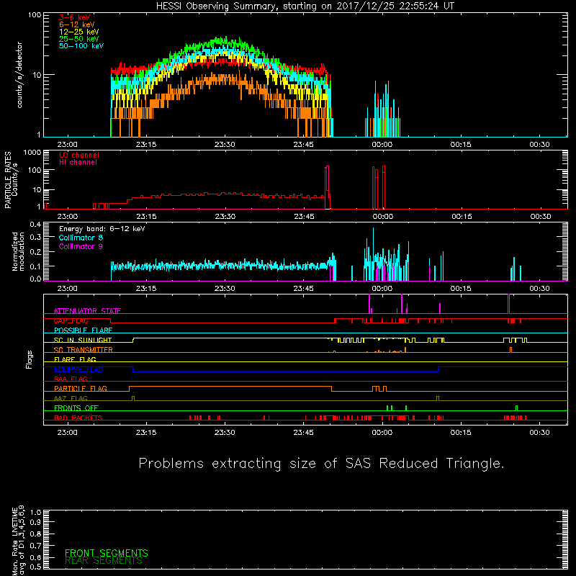This screenshot has width=576, height=576.
Task: Click the dim olive flag label above FRONTS_OFF
Action: click(x=71, y=398)
